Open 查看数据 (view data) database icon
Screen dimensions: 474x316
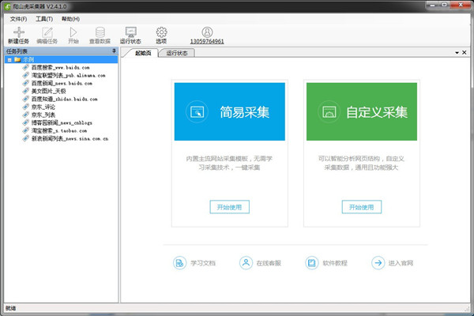tap(99, 32)
